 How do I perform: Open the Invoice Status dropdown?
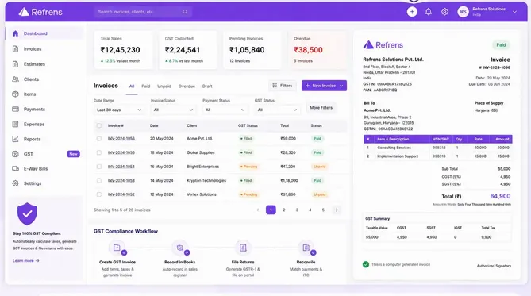tap(173, 110)
